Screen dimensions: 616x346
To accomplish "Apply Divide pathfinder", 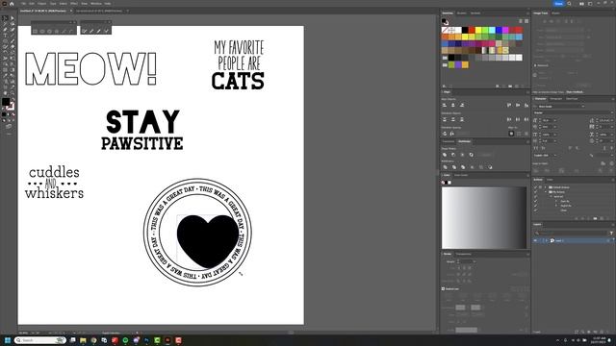I will (445, 167).
